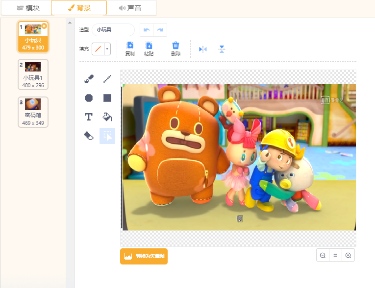This screenshot has height=288, width=375.
Task: Zoom in the canvas
Action: (x=348, y=255)
